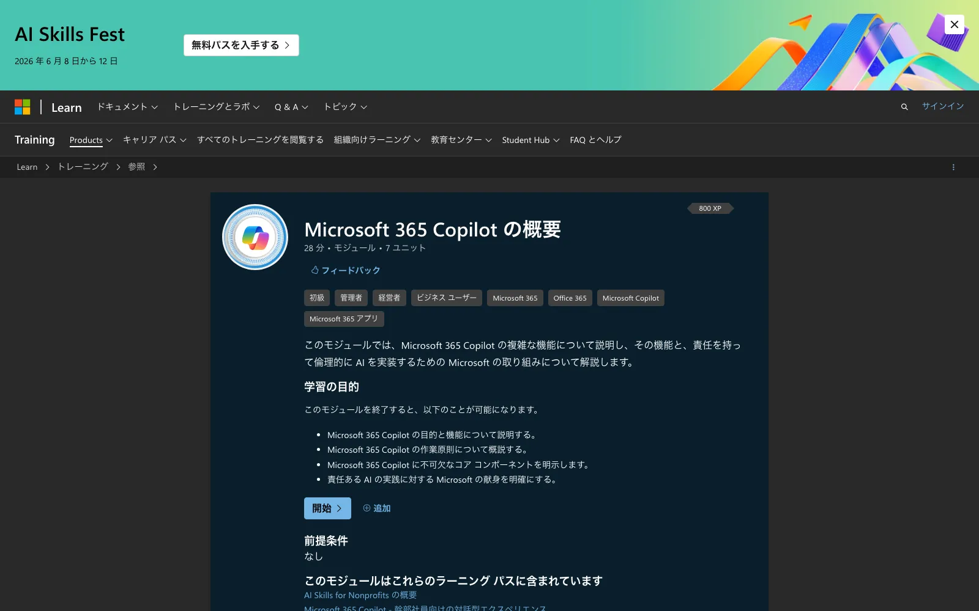Viewport: 979px width, 611px height.
Task: Select the Microsoft Copilot tag
Action: (x=631, y=298)
